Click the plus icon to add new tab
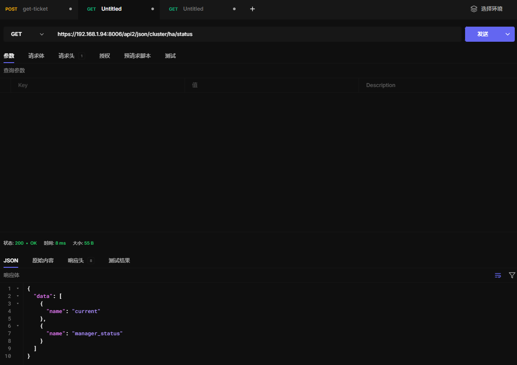The height and width of the screenshot is (365, 517). 253,9
